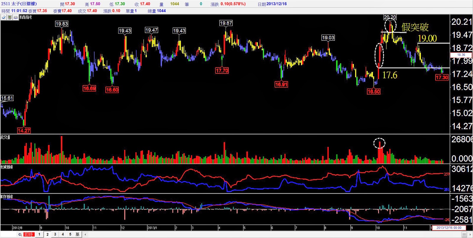
Task: Click the 2012/8 time axis label
Action: point(17,228)
